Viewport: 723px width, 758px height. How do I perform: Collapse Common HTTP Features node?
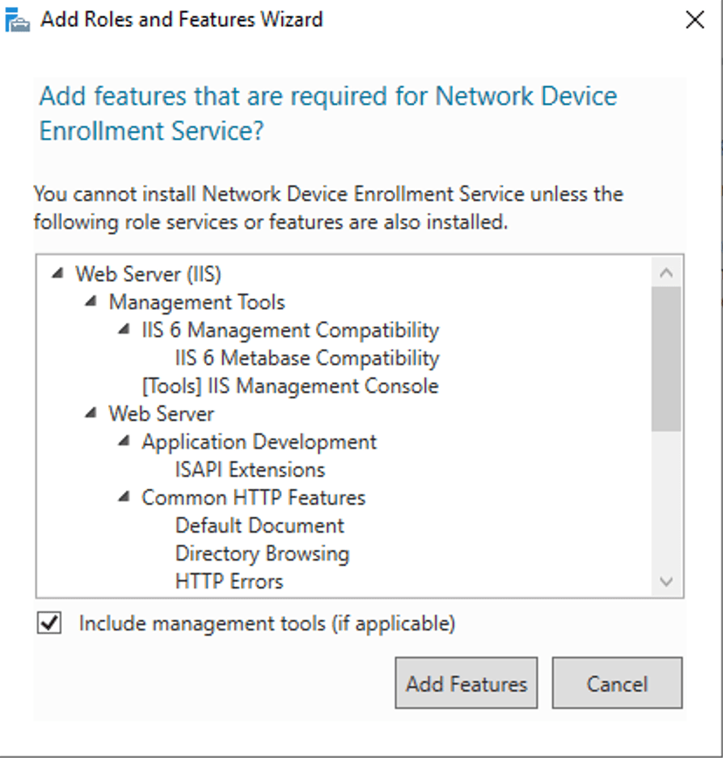point(124,498)
